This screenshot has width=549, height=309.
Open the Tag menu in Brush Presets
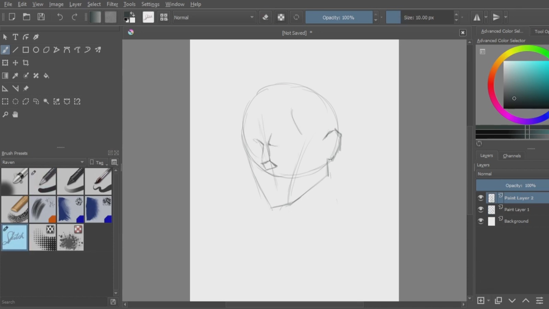point(98,162)
